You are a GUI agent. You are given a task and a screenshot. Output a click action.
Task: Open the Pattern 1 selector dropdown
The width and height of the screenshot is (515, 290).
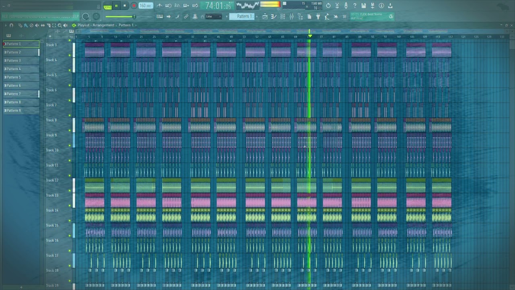[x=241, y=17]
